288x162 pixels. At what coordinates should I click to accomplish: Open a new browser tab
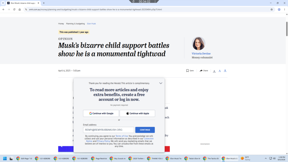pyautogui.click(x=44, y=3)
